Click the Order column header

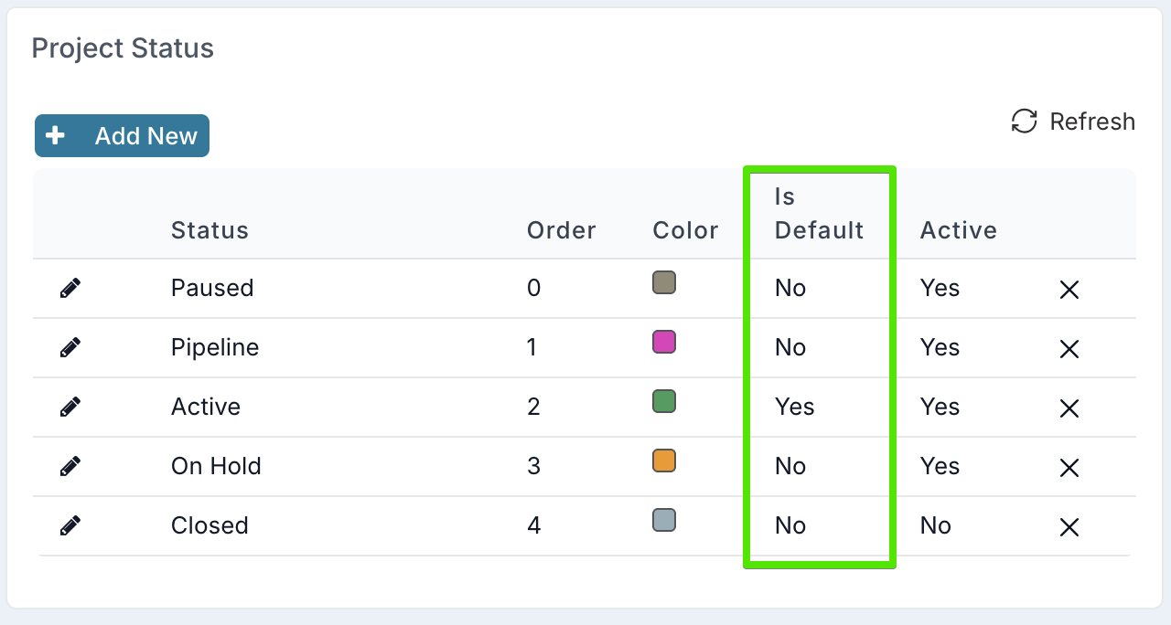561,230
